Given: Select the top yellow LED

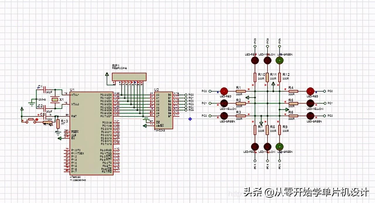Looking at the screenshot, I should coord(267,60).
